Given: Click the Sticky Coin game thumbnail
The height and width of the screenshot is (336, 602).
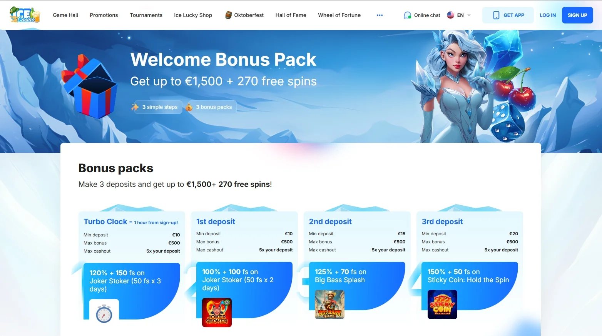Looking at the screenshot, I should tap(442, 304).
